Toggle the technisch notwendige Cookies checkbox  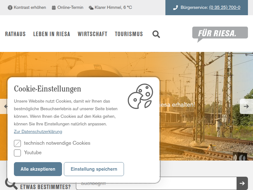coord(17,143)
